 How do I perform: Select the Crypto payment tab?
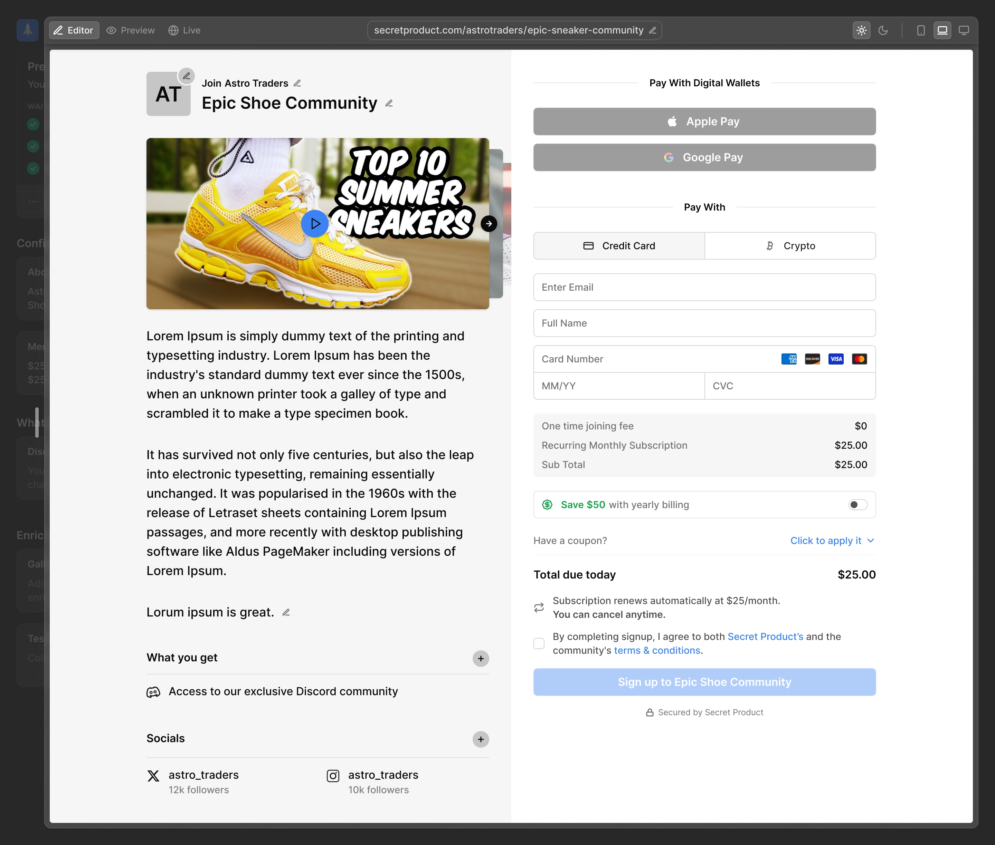point(790,246)
